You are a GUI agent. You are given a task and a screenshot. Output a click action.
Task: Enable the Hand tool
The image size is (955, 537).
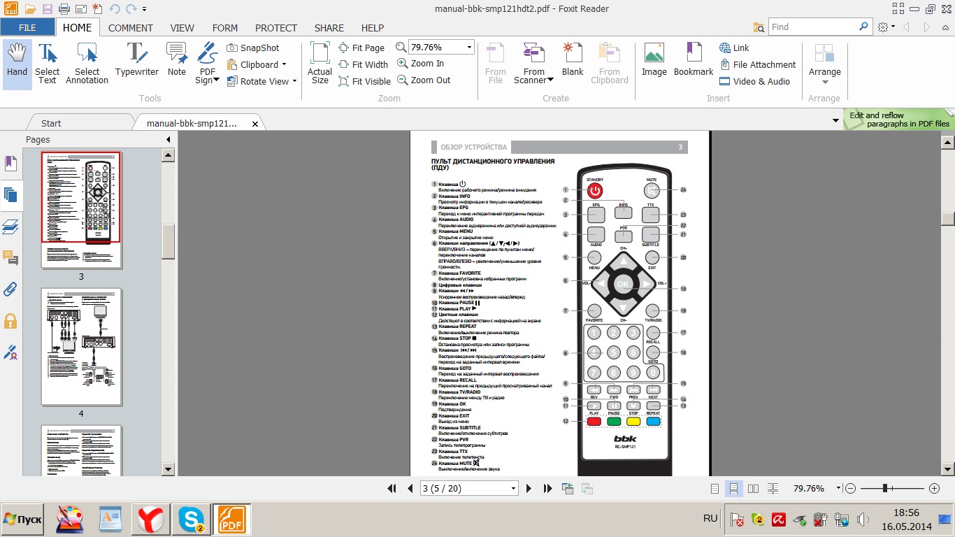[x=17, y=62]
